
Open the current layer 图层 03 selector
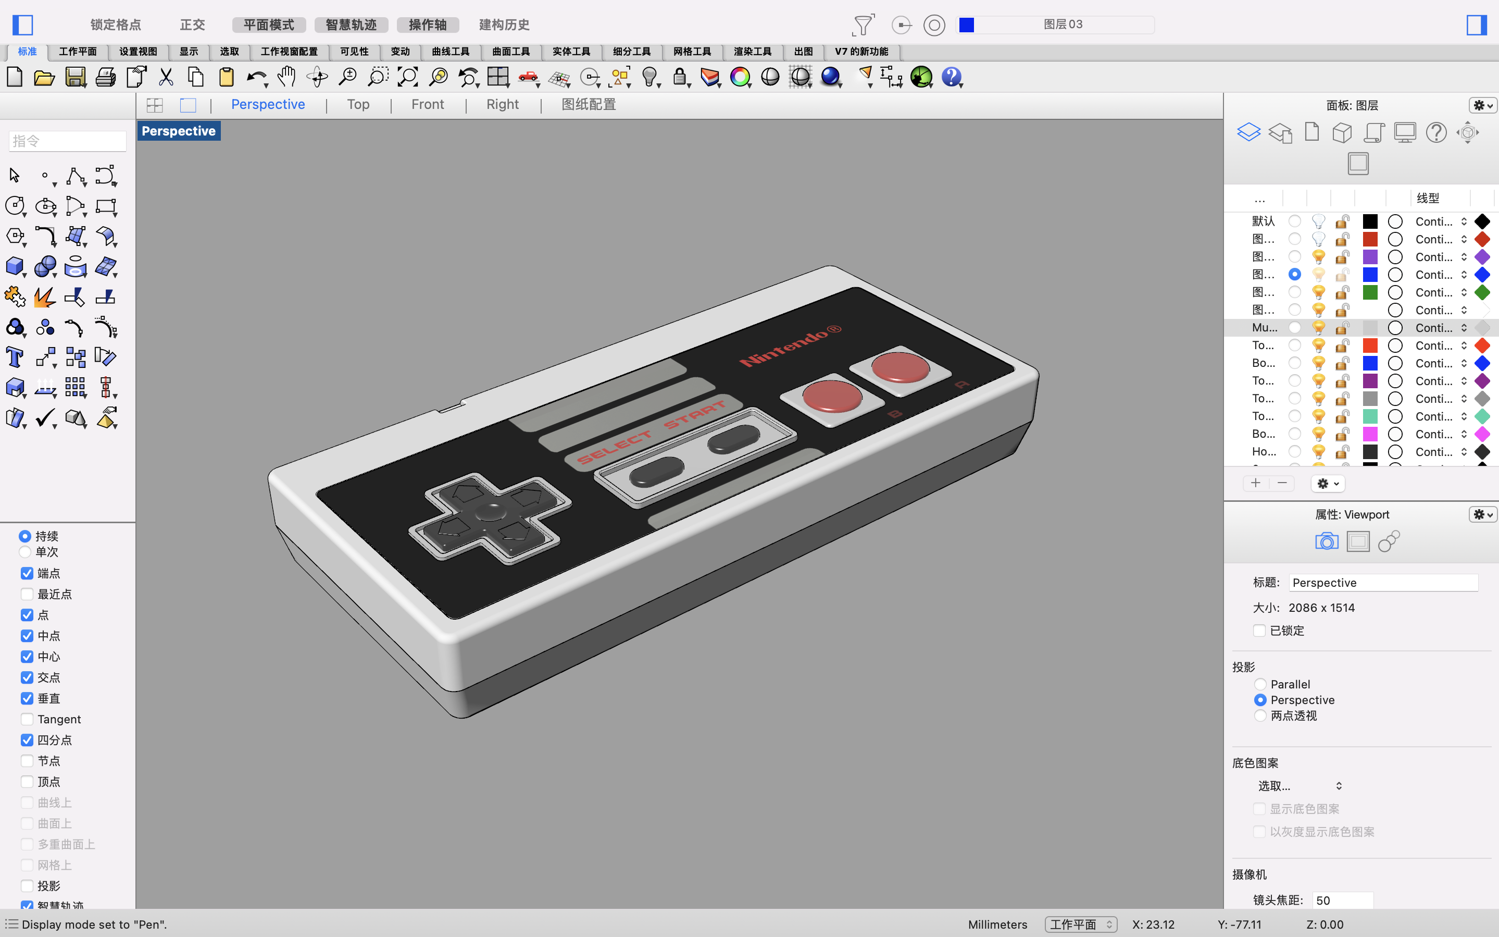click(1056, 25)
